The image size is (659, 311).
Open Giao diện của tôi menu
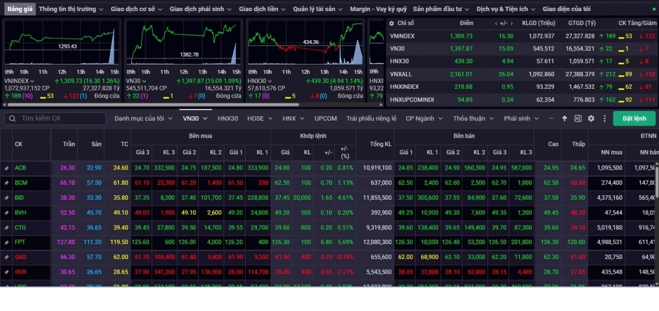566,9
